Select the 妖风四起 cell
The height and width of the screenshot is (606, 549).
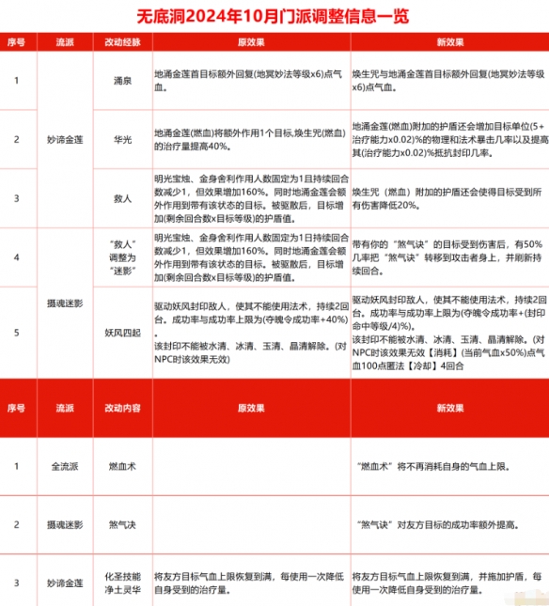click(122, 333)
